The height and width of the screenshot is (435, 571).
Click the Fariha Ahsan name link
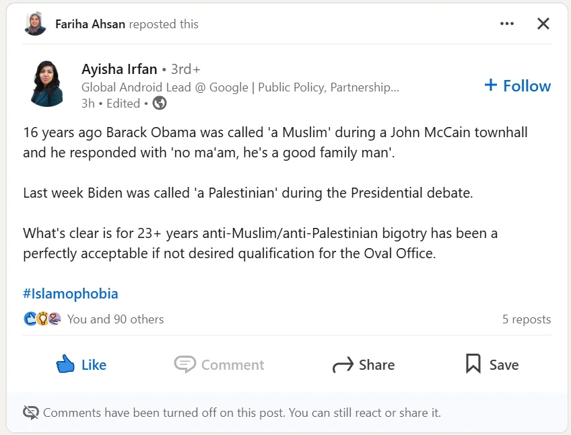(x=90, y=24)
